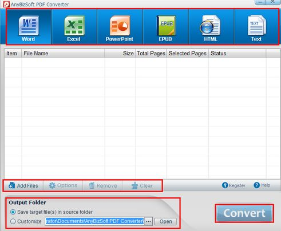Choose the Excel conversion format
The image size is (281, 231).
pyautogui.click(x=74, y=27)
